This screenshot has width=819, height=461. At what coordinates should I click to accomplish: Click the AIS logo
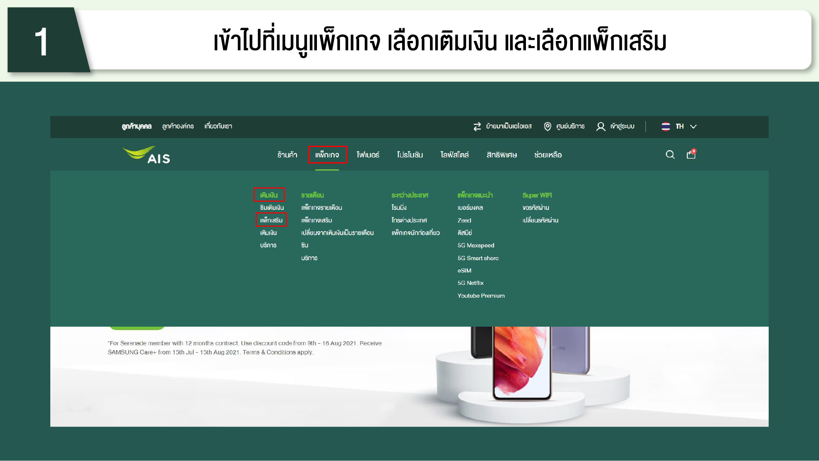click(x=146, y=155)
